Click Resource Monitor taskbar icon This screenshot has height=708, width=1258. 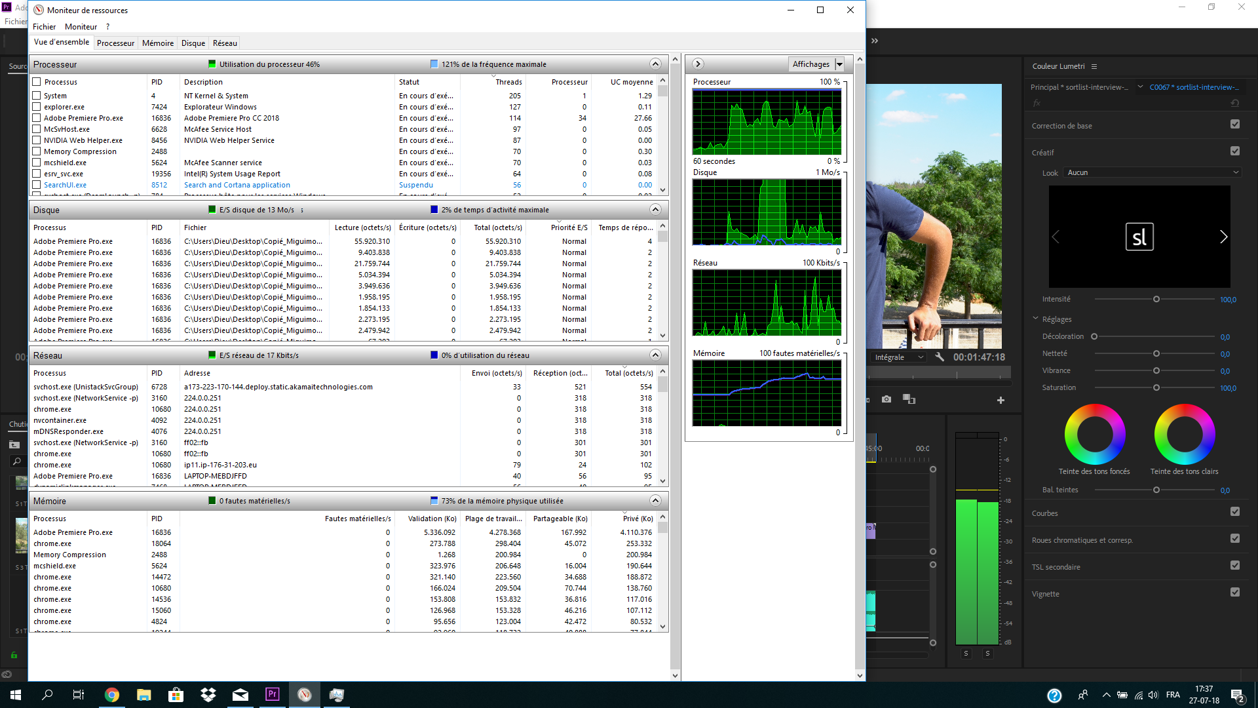tap(305, 695)
